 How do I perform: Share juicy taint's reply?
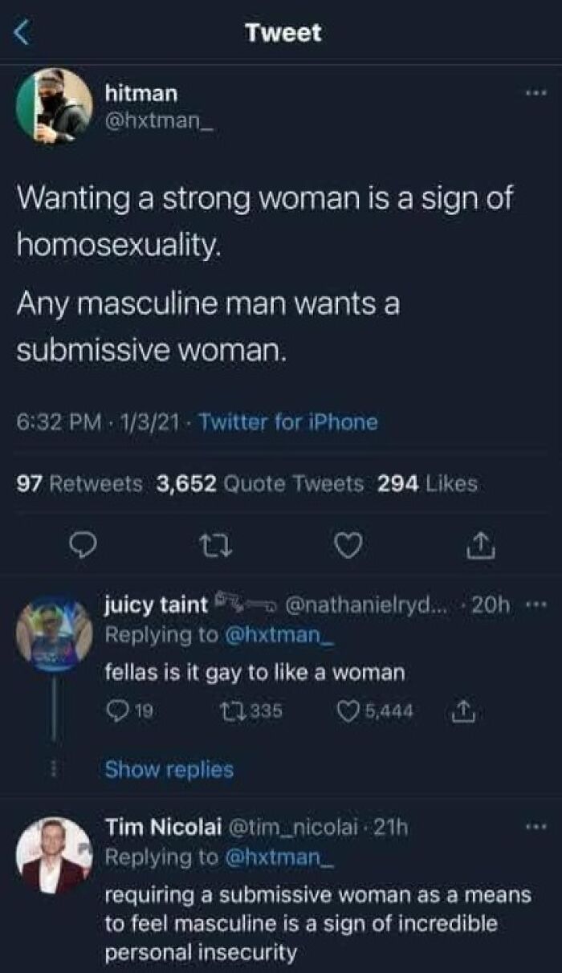pyautogui.click(x=462, y=707)
